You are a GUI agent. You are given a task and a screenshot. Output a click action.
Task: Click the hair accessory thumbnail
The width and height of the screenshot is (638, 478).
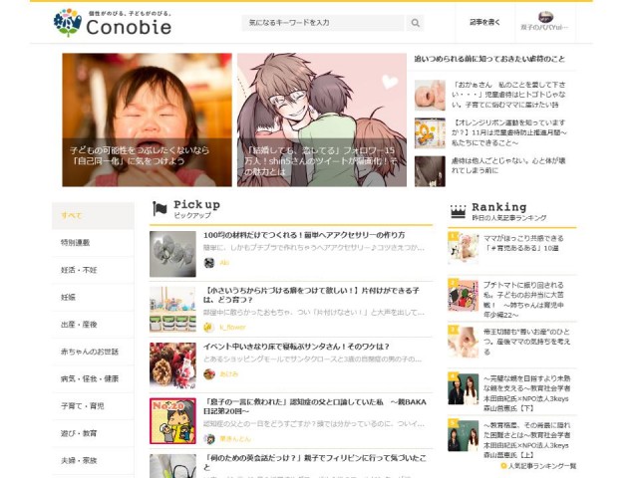(x=172, y=254)
